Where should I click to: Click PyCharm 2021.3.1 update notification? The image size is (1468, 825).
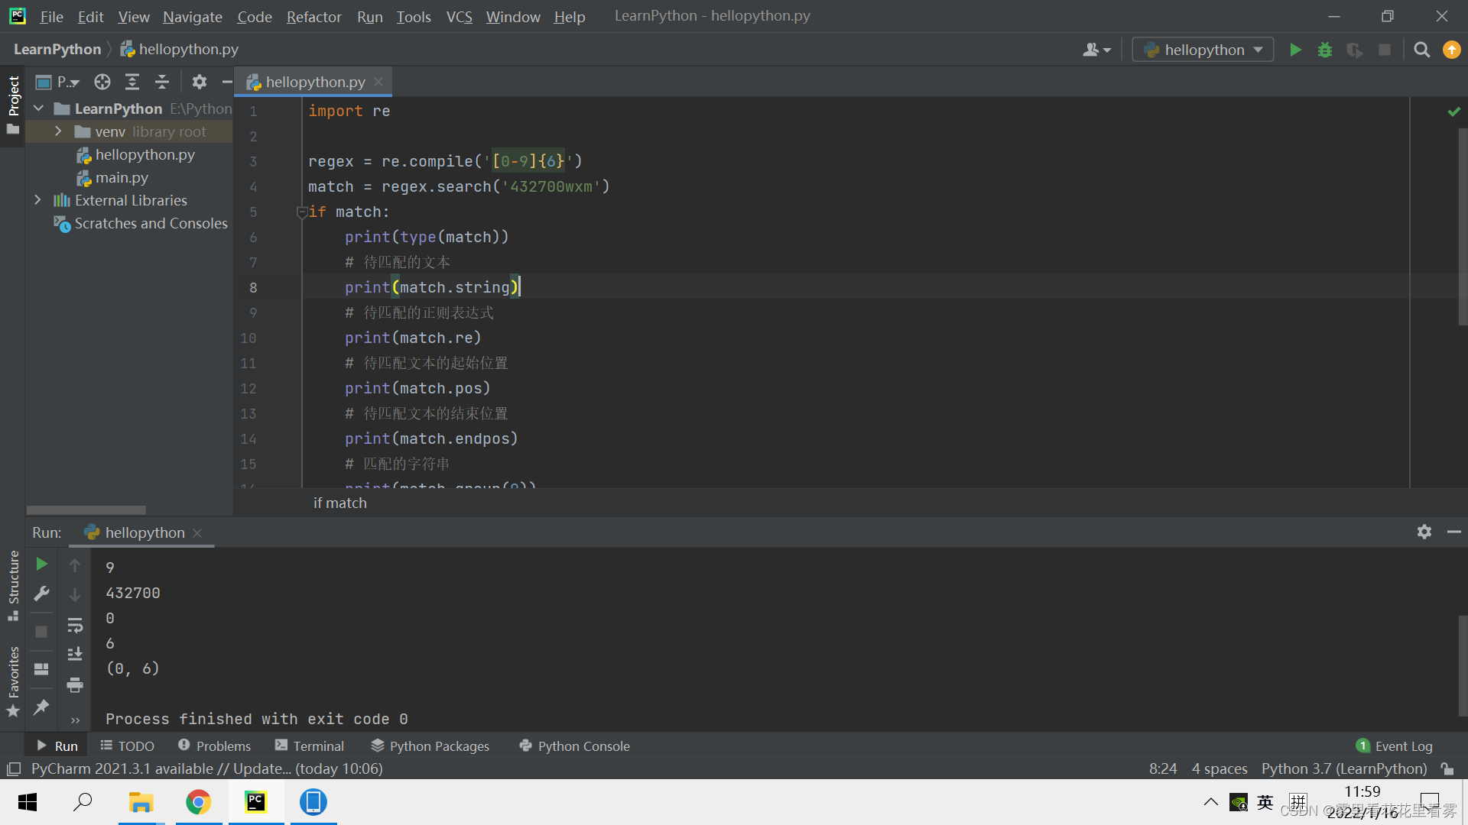pos(206,768)
